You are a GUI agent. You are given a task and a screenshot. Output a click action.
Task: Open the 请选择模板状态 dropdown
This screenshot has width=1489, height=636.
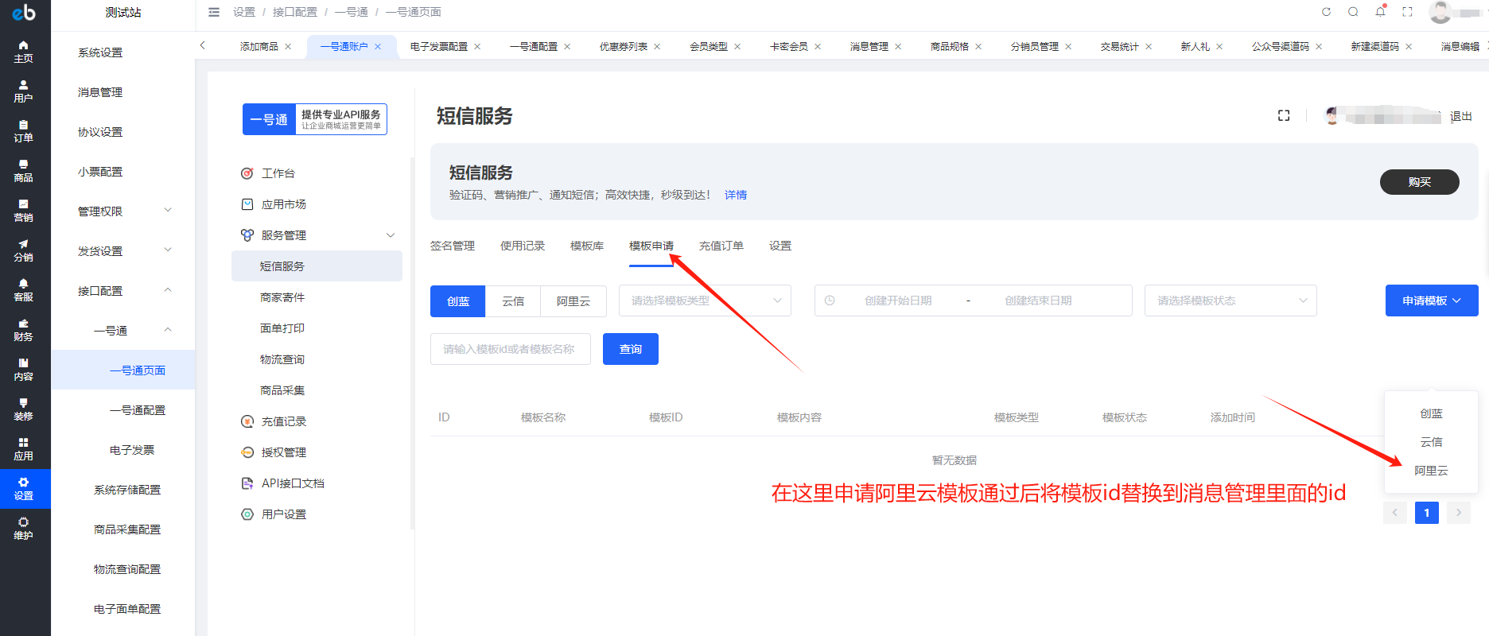tap(1230, 301)
